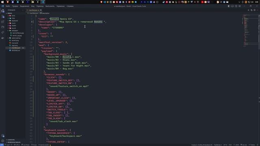Click the UTF-8 encoding in status bar

click(225, 145)
